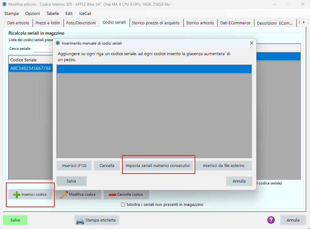The width and height of the screenshot is (310, 229).
Task: Click the green plus Inserisci codice icon
Action: (17, 194)
